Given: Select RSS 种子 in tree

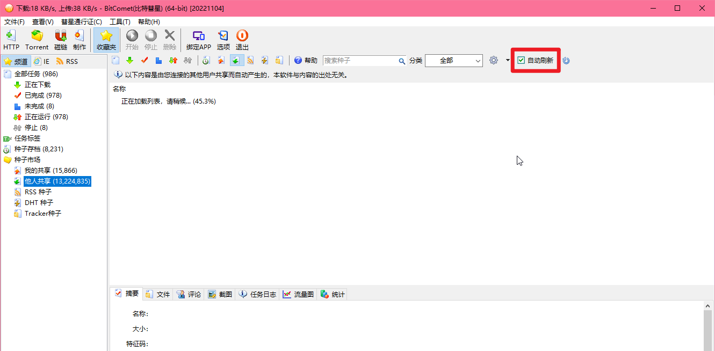Looking at the screenshot, I should 38,192.
